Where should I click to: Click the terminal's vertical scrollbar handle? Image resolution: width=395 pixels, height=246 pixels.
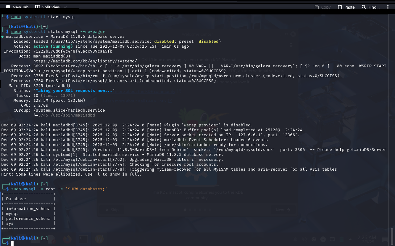(x=392, y=236)
